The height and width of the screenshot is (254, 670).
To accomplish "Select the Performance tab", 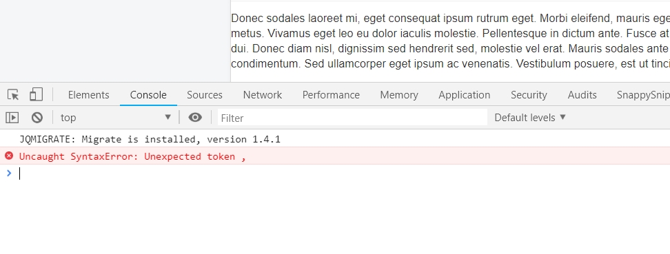I will [331, 95].
